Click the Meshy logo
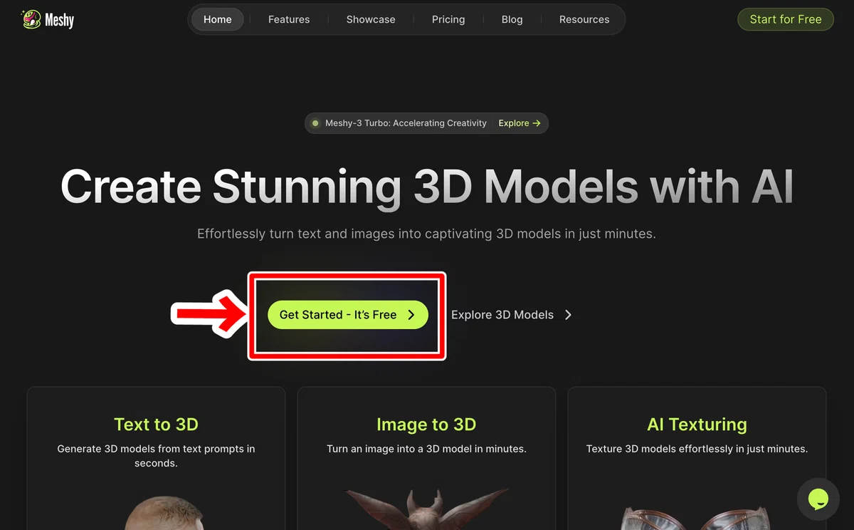The height and width of the screenshot is (530, 854). coord(48,19)
